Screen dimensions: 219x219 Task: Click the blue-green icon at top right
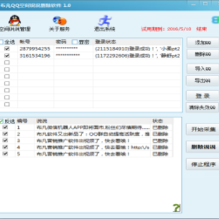pos(215,20)
